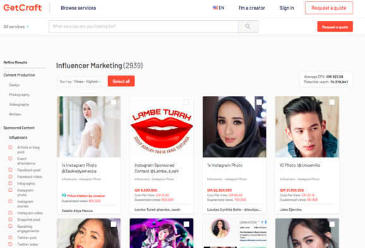Click Content Production heading
The image size is (365, 248).
click(19, 75)
